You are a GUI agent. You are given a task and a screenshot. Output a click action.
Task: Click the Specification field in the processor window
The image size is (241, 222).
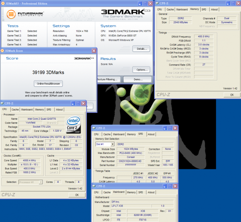pos(50,137)
